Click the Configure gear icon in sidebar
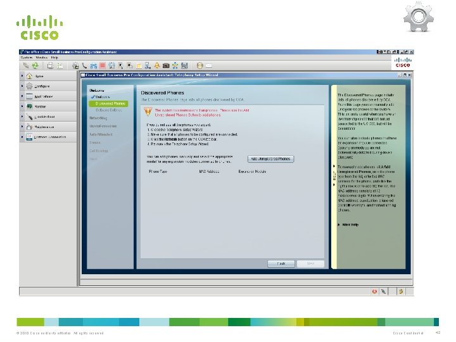456x342 pixels. click(29, 86)
